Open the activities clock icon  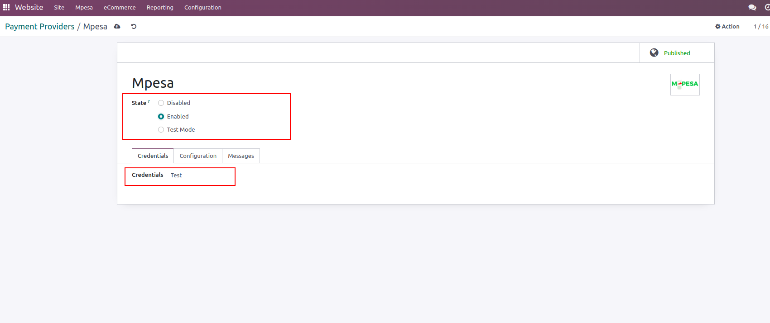click(767, 7)
